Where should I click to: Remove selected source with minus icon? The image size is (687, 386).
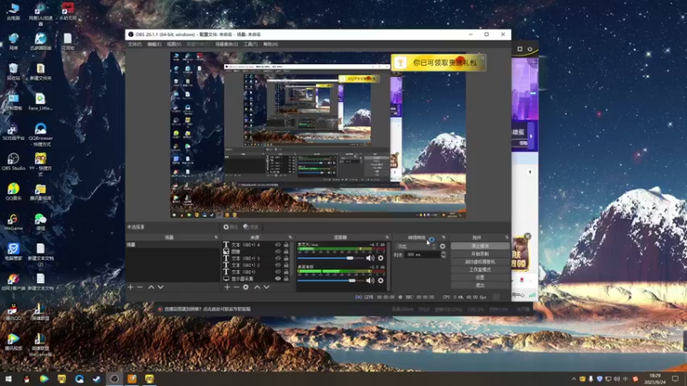[x=236, y=287]
